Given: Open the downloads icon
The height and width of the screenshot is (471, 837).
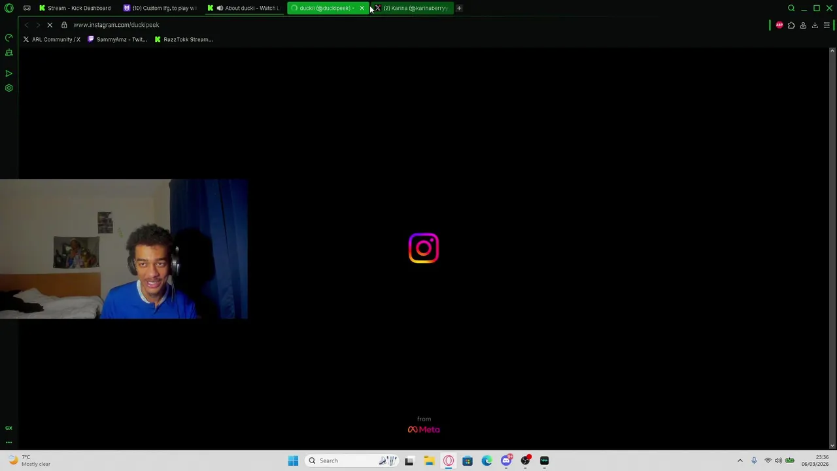Looking at the screenshot, I should click(x=815, y=25).
